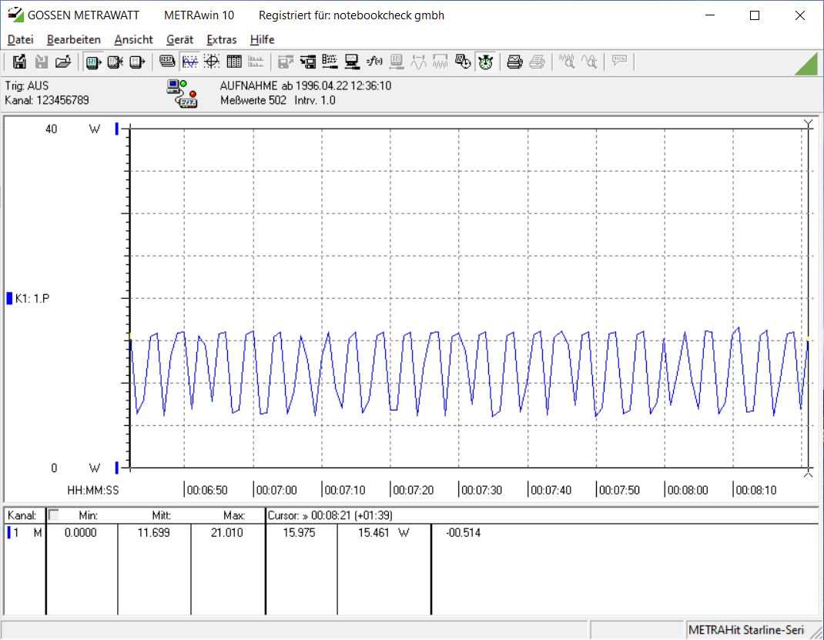This screenshot has width=824, height=640.
Task: Click the 00:07:30 time axis label
Action: (x=481, y=490)
